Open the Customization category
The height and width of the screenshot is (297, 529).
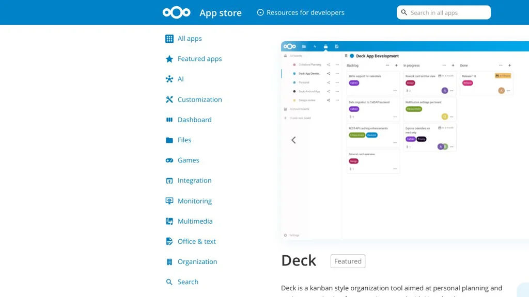(200, 100)
